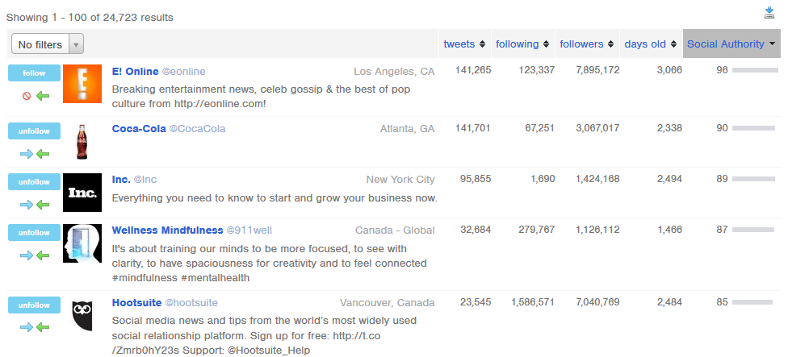The image size is (788, 357).
Task: Open the Hootsuite name link
Action: pyautogui.click(x=136, y=303)
